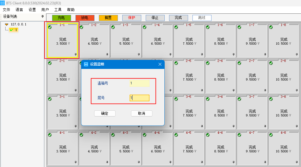Open the 用户 menu
Image resolution: width=301 pixels, height=167 pixels.
45,10
